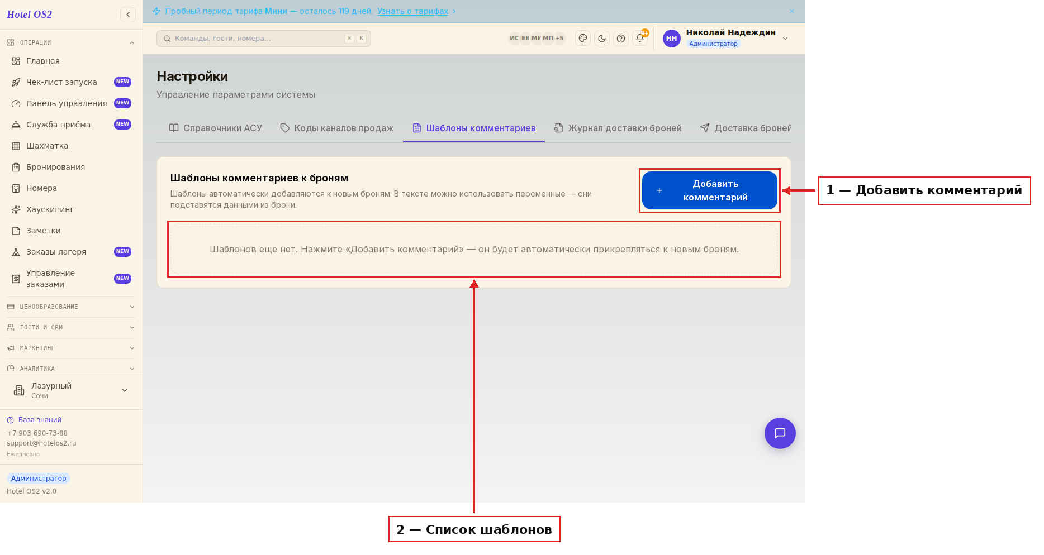Open Управление заказами section
Screen dimensions: 1044x555
pyautogui.click(x=71, y=279)
